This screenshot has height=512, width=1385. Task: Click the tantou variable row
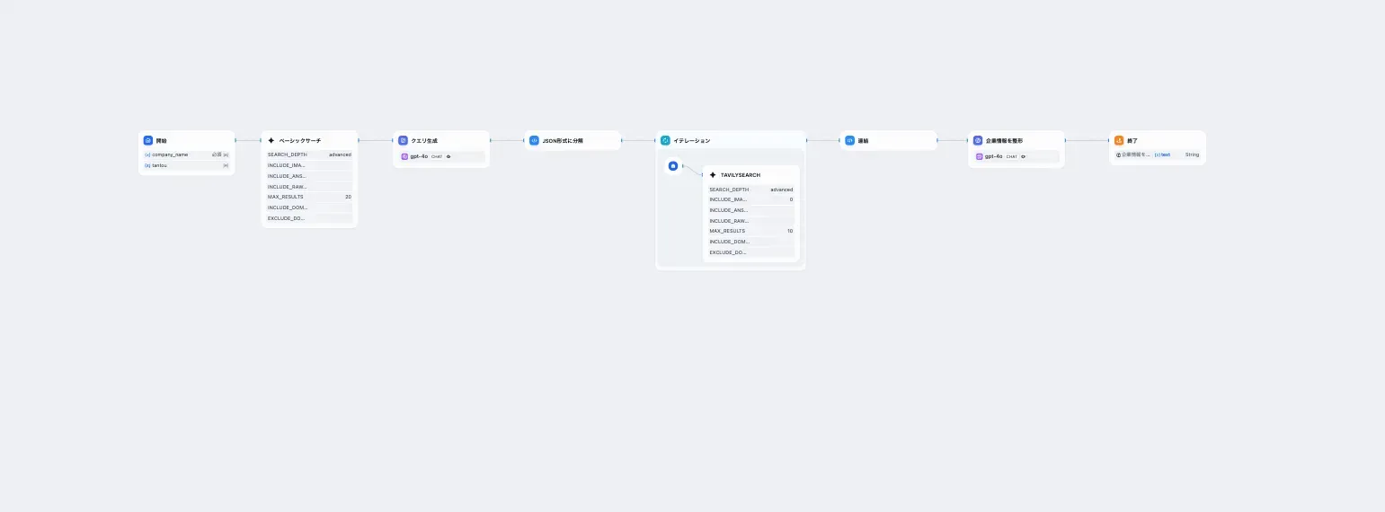(x=186, y=165)
